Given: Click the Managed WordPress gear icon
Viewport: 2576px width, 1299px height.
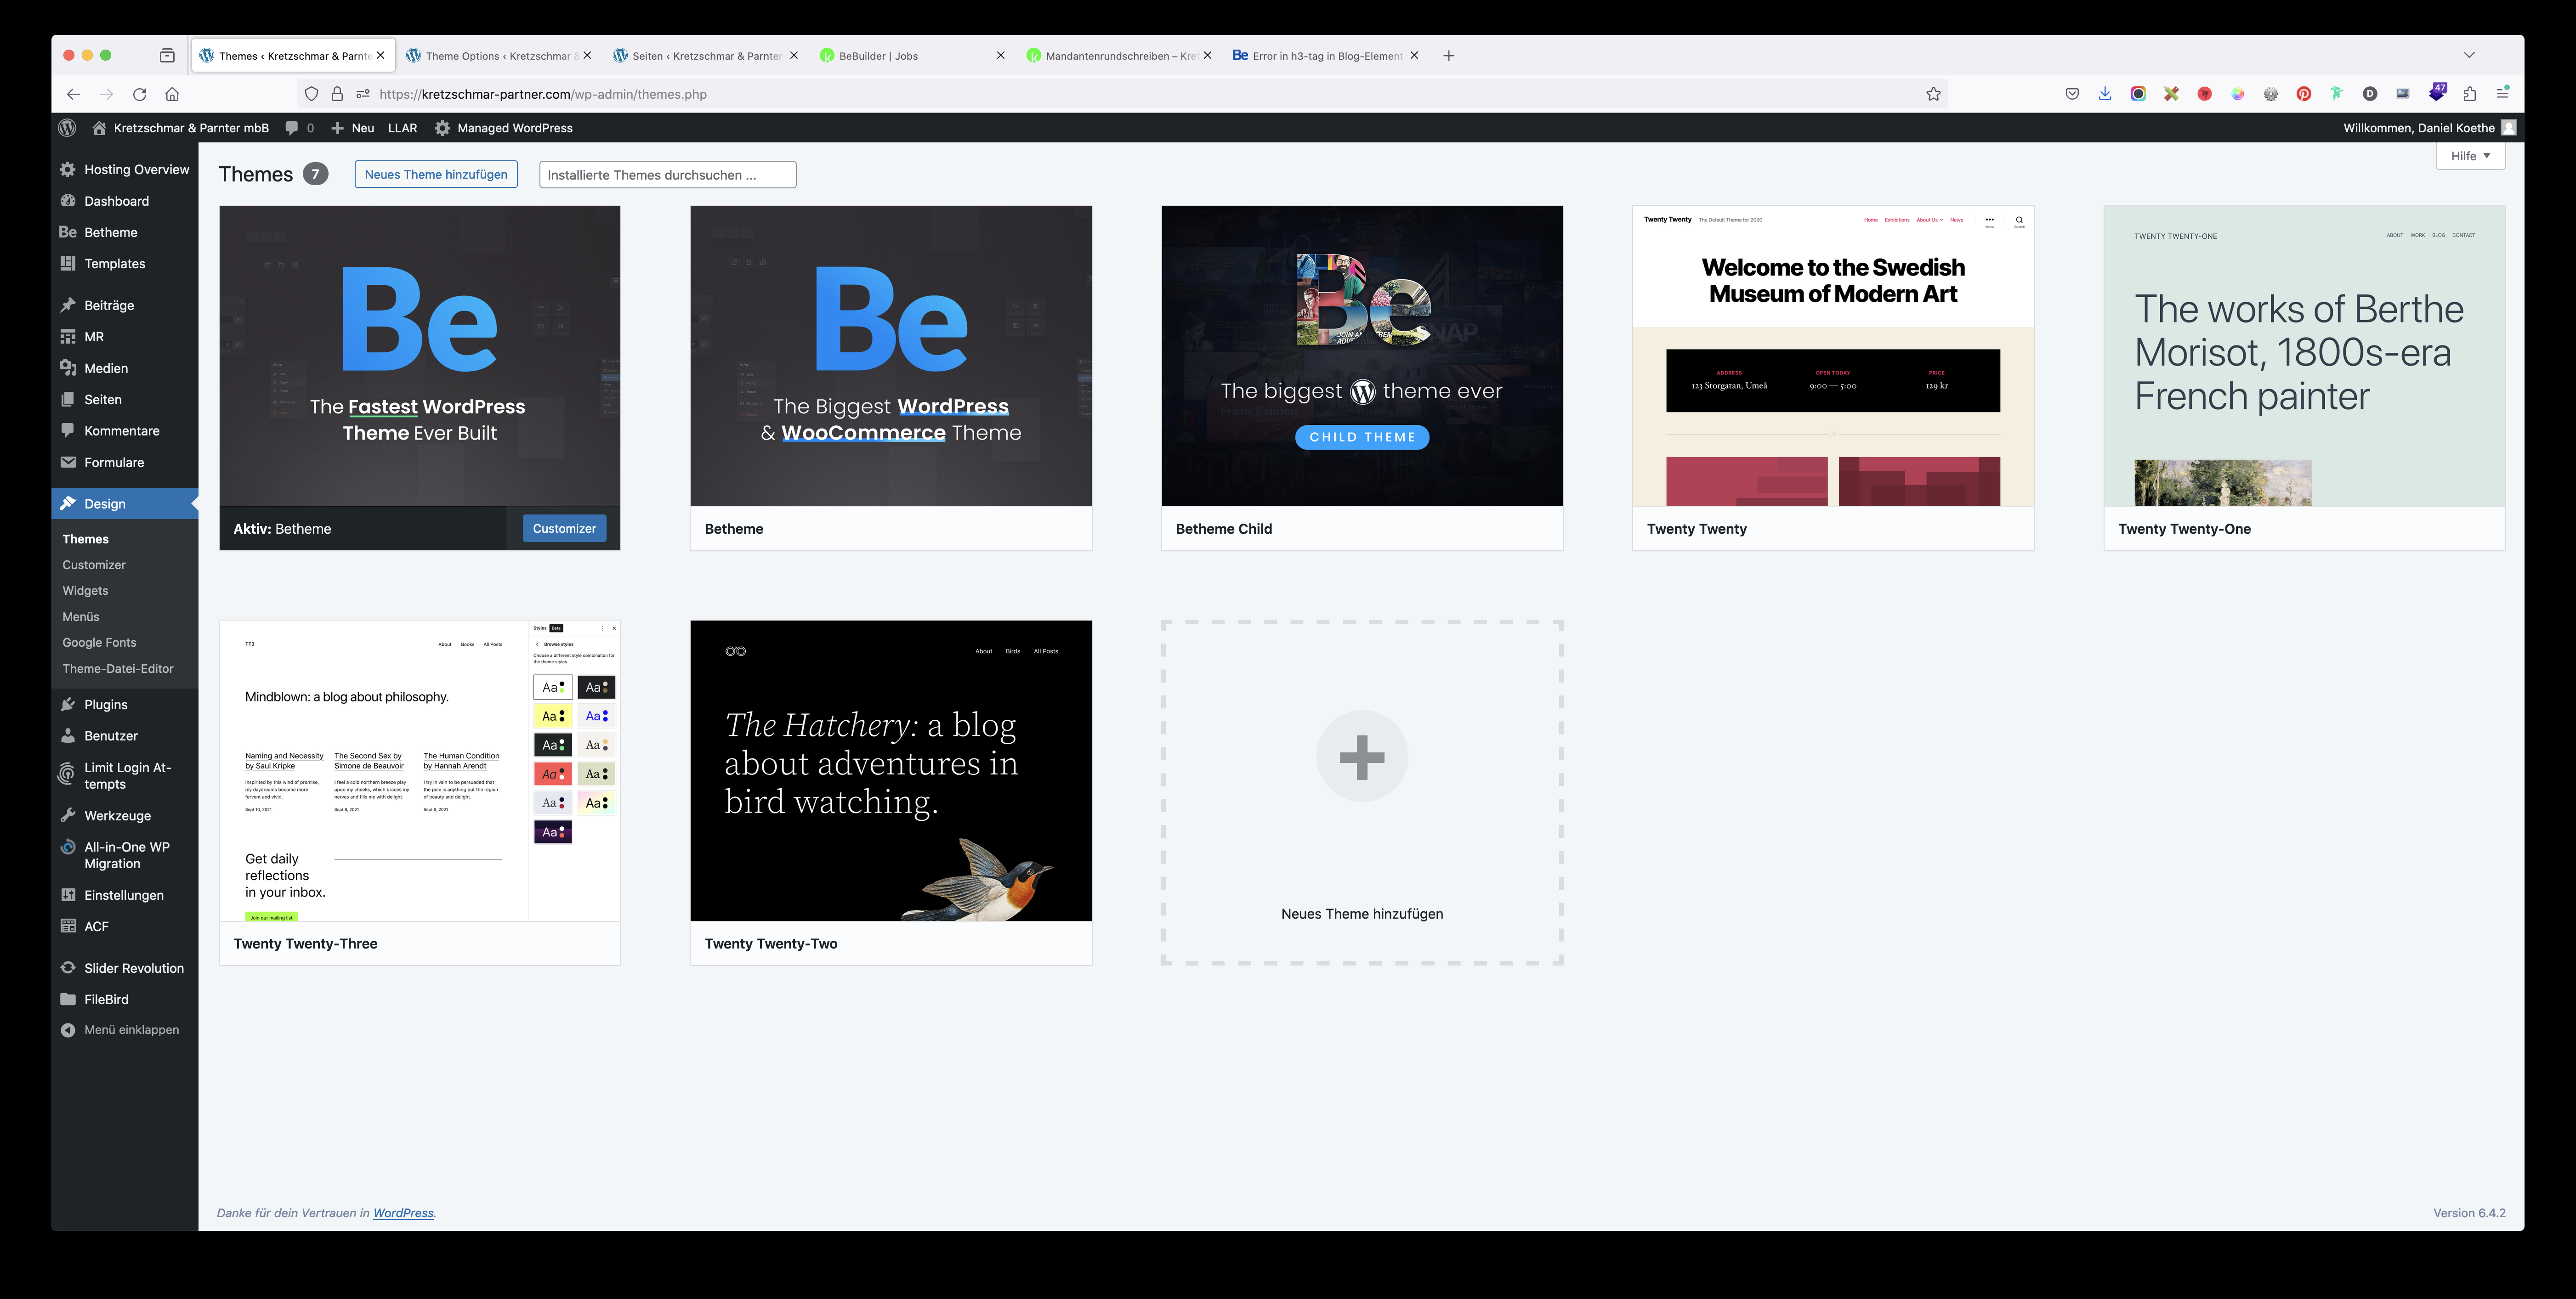Looking at the screenshot, I should 442,128.
